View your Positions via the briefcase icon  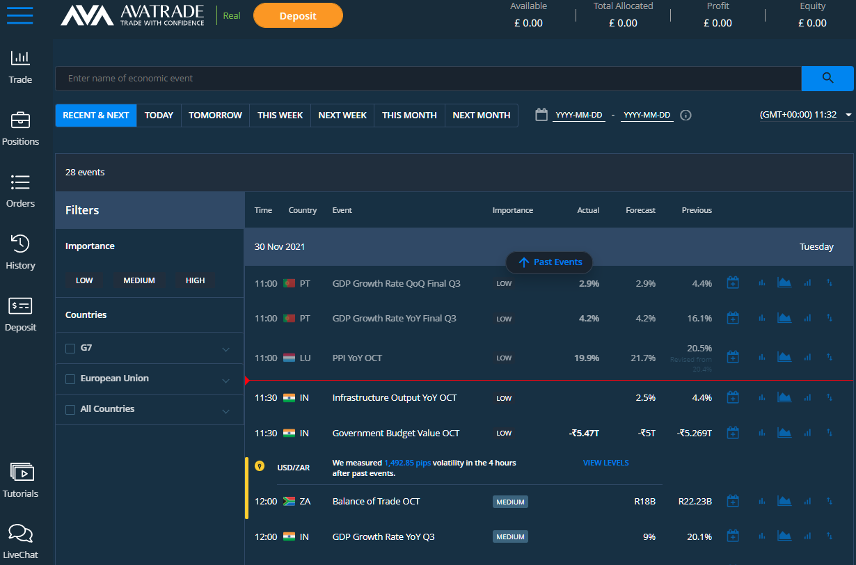click(x=20, y=129)
